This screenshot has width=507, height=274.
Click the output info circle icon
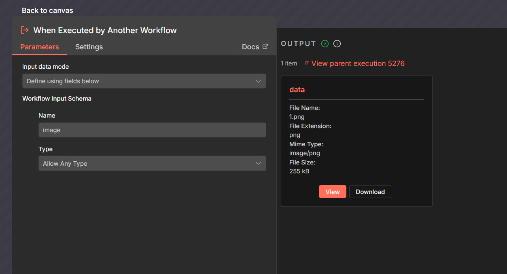[x=337, y=44]
